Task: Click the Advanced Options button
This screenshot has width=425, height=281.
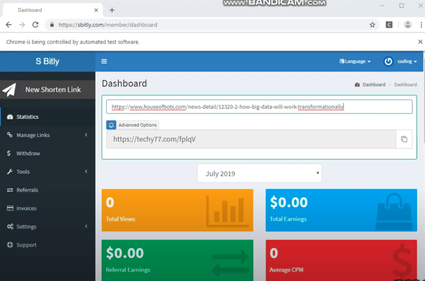Action: pyautogui.click(x=132, y=125)
